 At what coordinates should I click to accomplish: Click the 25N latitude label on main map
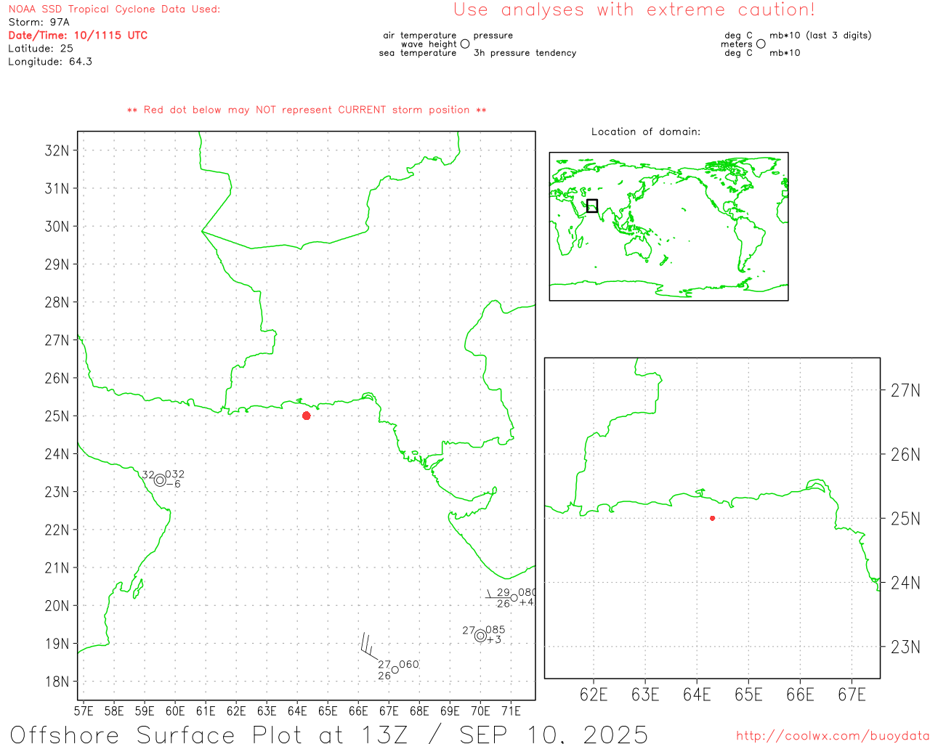pos(57,416)
